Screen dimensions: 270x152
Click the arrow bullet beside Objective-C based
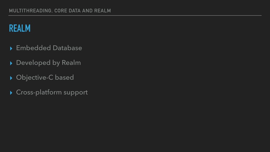click(11, 78)
